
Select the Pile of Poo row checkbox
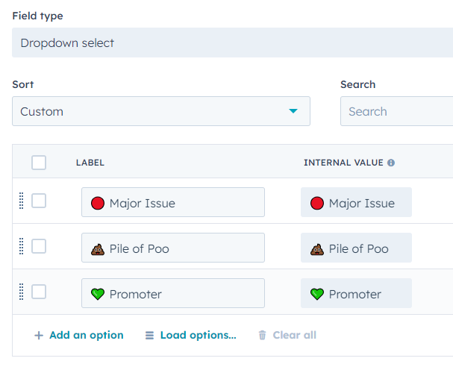click(x=39, y=247)
